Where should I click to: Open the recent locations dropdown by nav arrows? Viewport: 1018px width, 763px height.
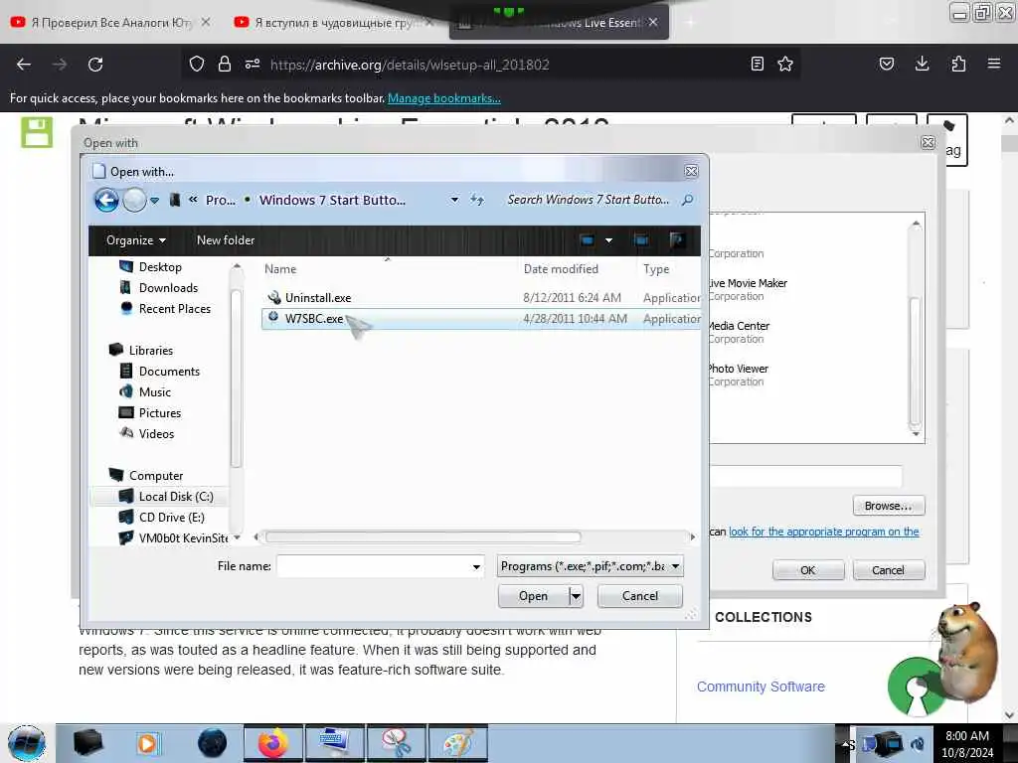[154, 201]
